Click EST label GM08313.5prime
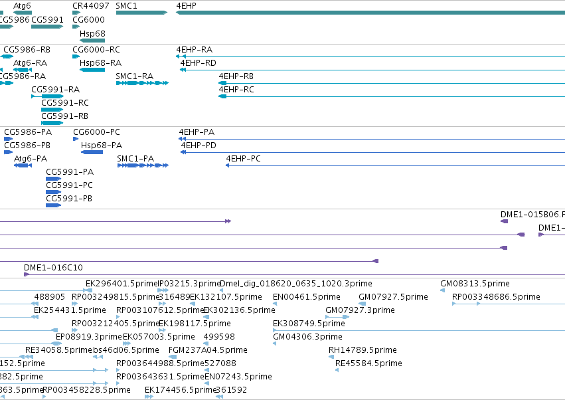The width and height of the screenshot is (565, 400). pos(475,284)
